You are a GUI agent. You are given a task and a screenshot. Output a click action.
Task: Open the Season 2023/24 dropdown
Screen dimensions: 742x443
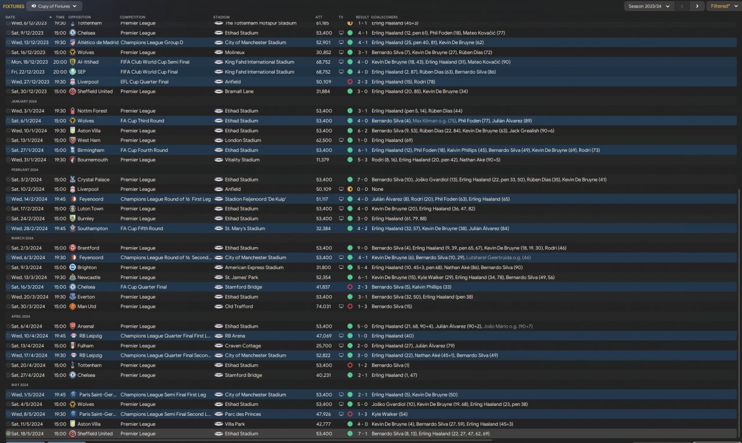tap(649, 6)
